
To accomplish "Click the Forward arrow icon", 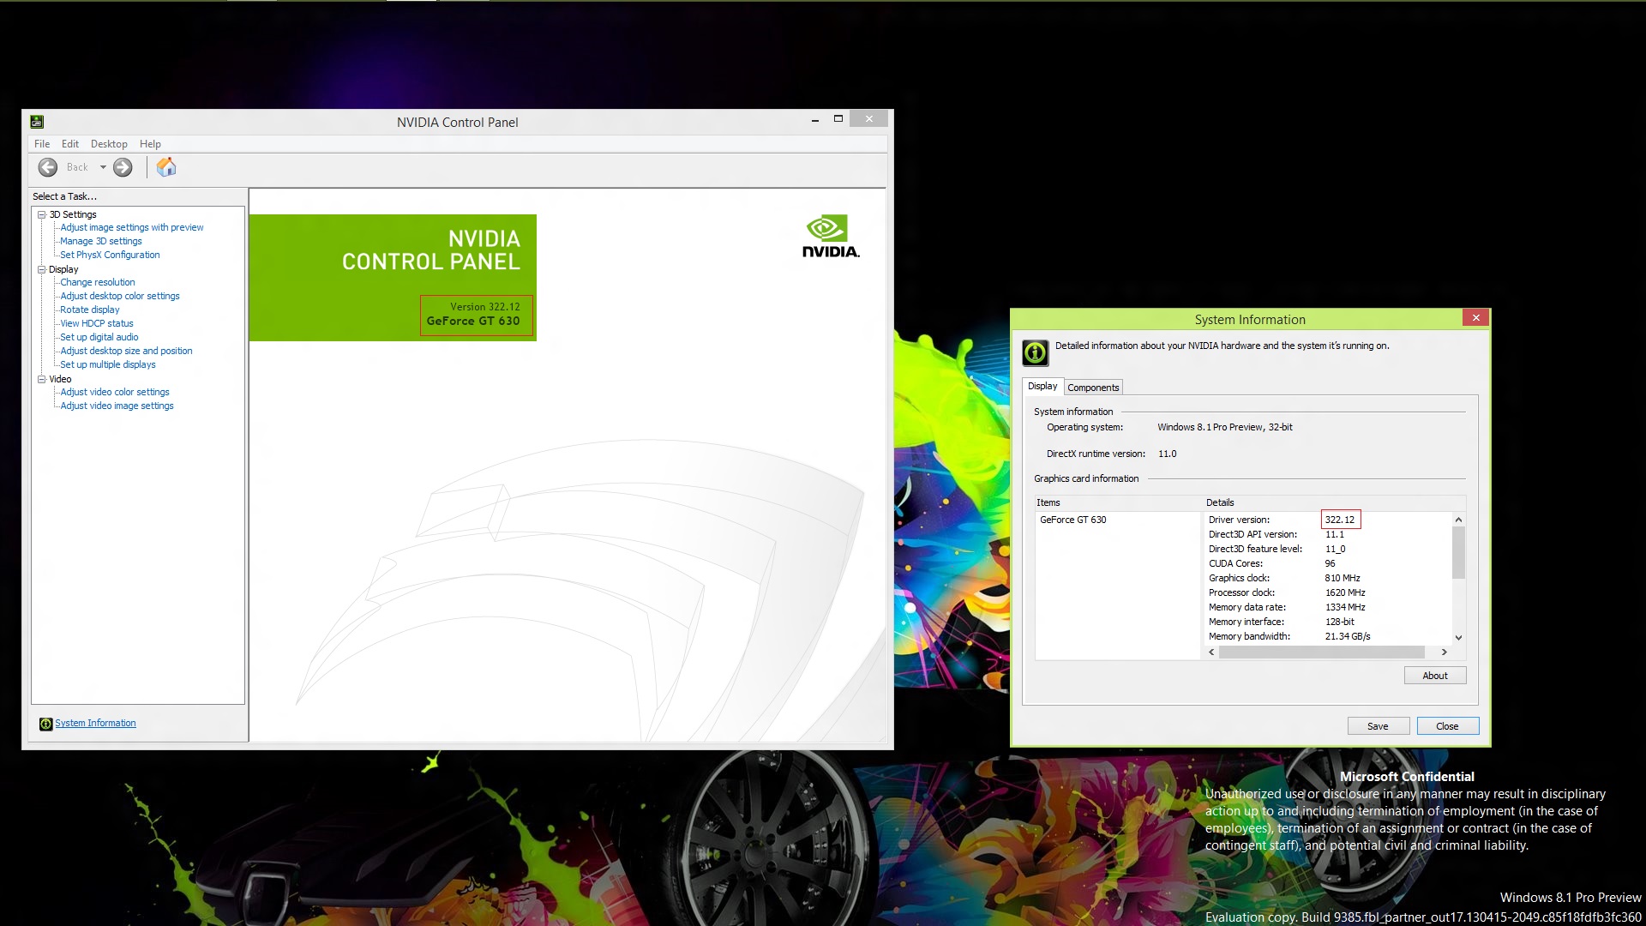I will [x=123, y=167].
